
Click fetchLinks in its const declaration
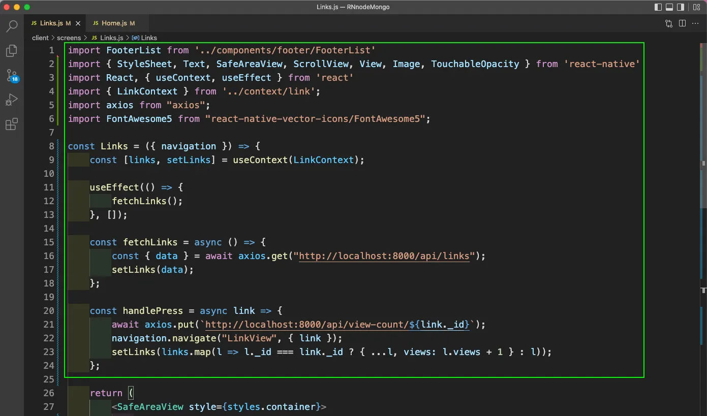[x=150, y=242]
